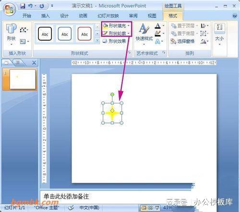The image size is (240, 212).
Task: Expand the 形状轮廓 shape outline dropdown
Action: pos(129,33)
